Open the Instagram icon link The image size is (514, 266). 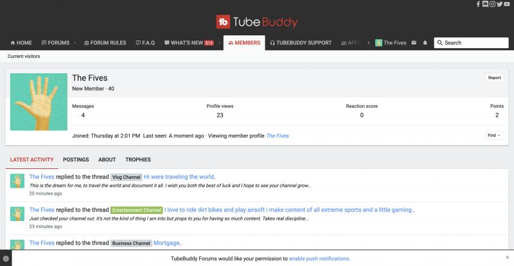tap(492, 4)
